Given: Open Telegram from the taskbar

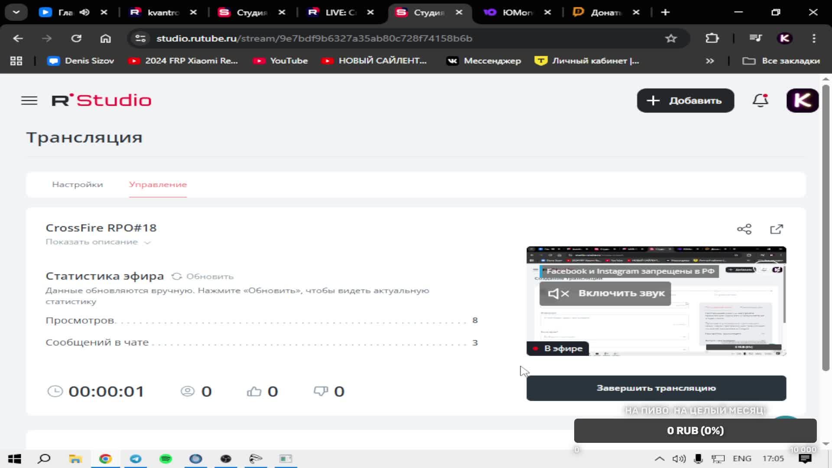Looking at the screenshot, I should 136,458.
